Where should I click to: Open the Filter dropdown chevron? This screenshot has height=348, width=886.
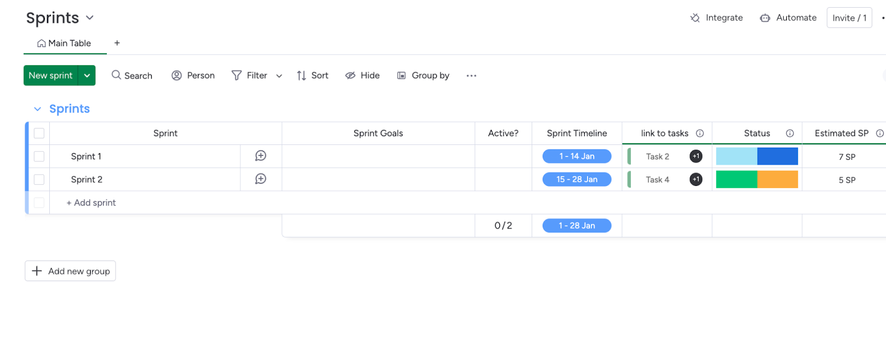coord(279,76)
